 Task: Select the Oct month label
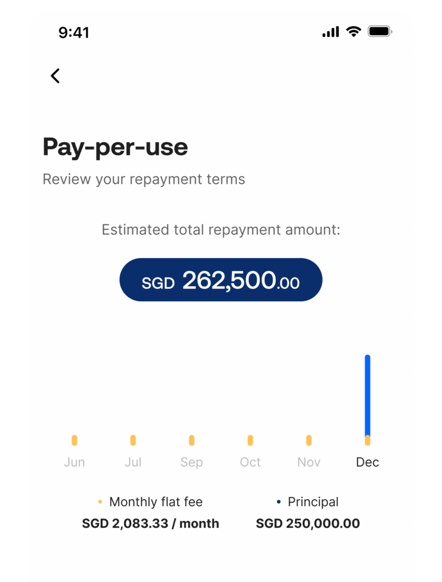250,462
